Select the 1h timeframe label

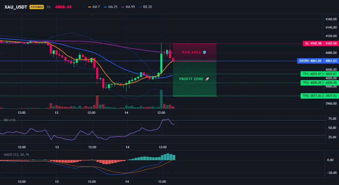click(48, 7)
